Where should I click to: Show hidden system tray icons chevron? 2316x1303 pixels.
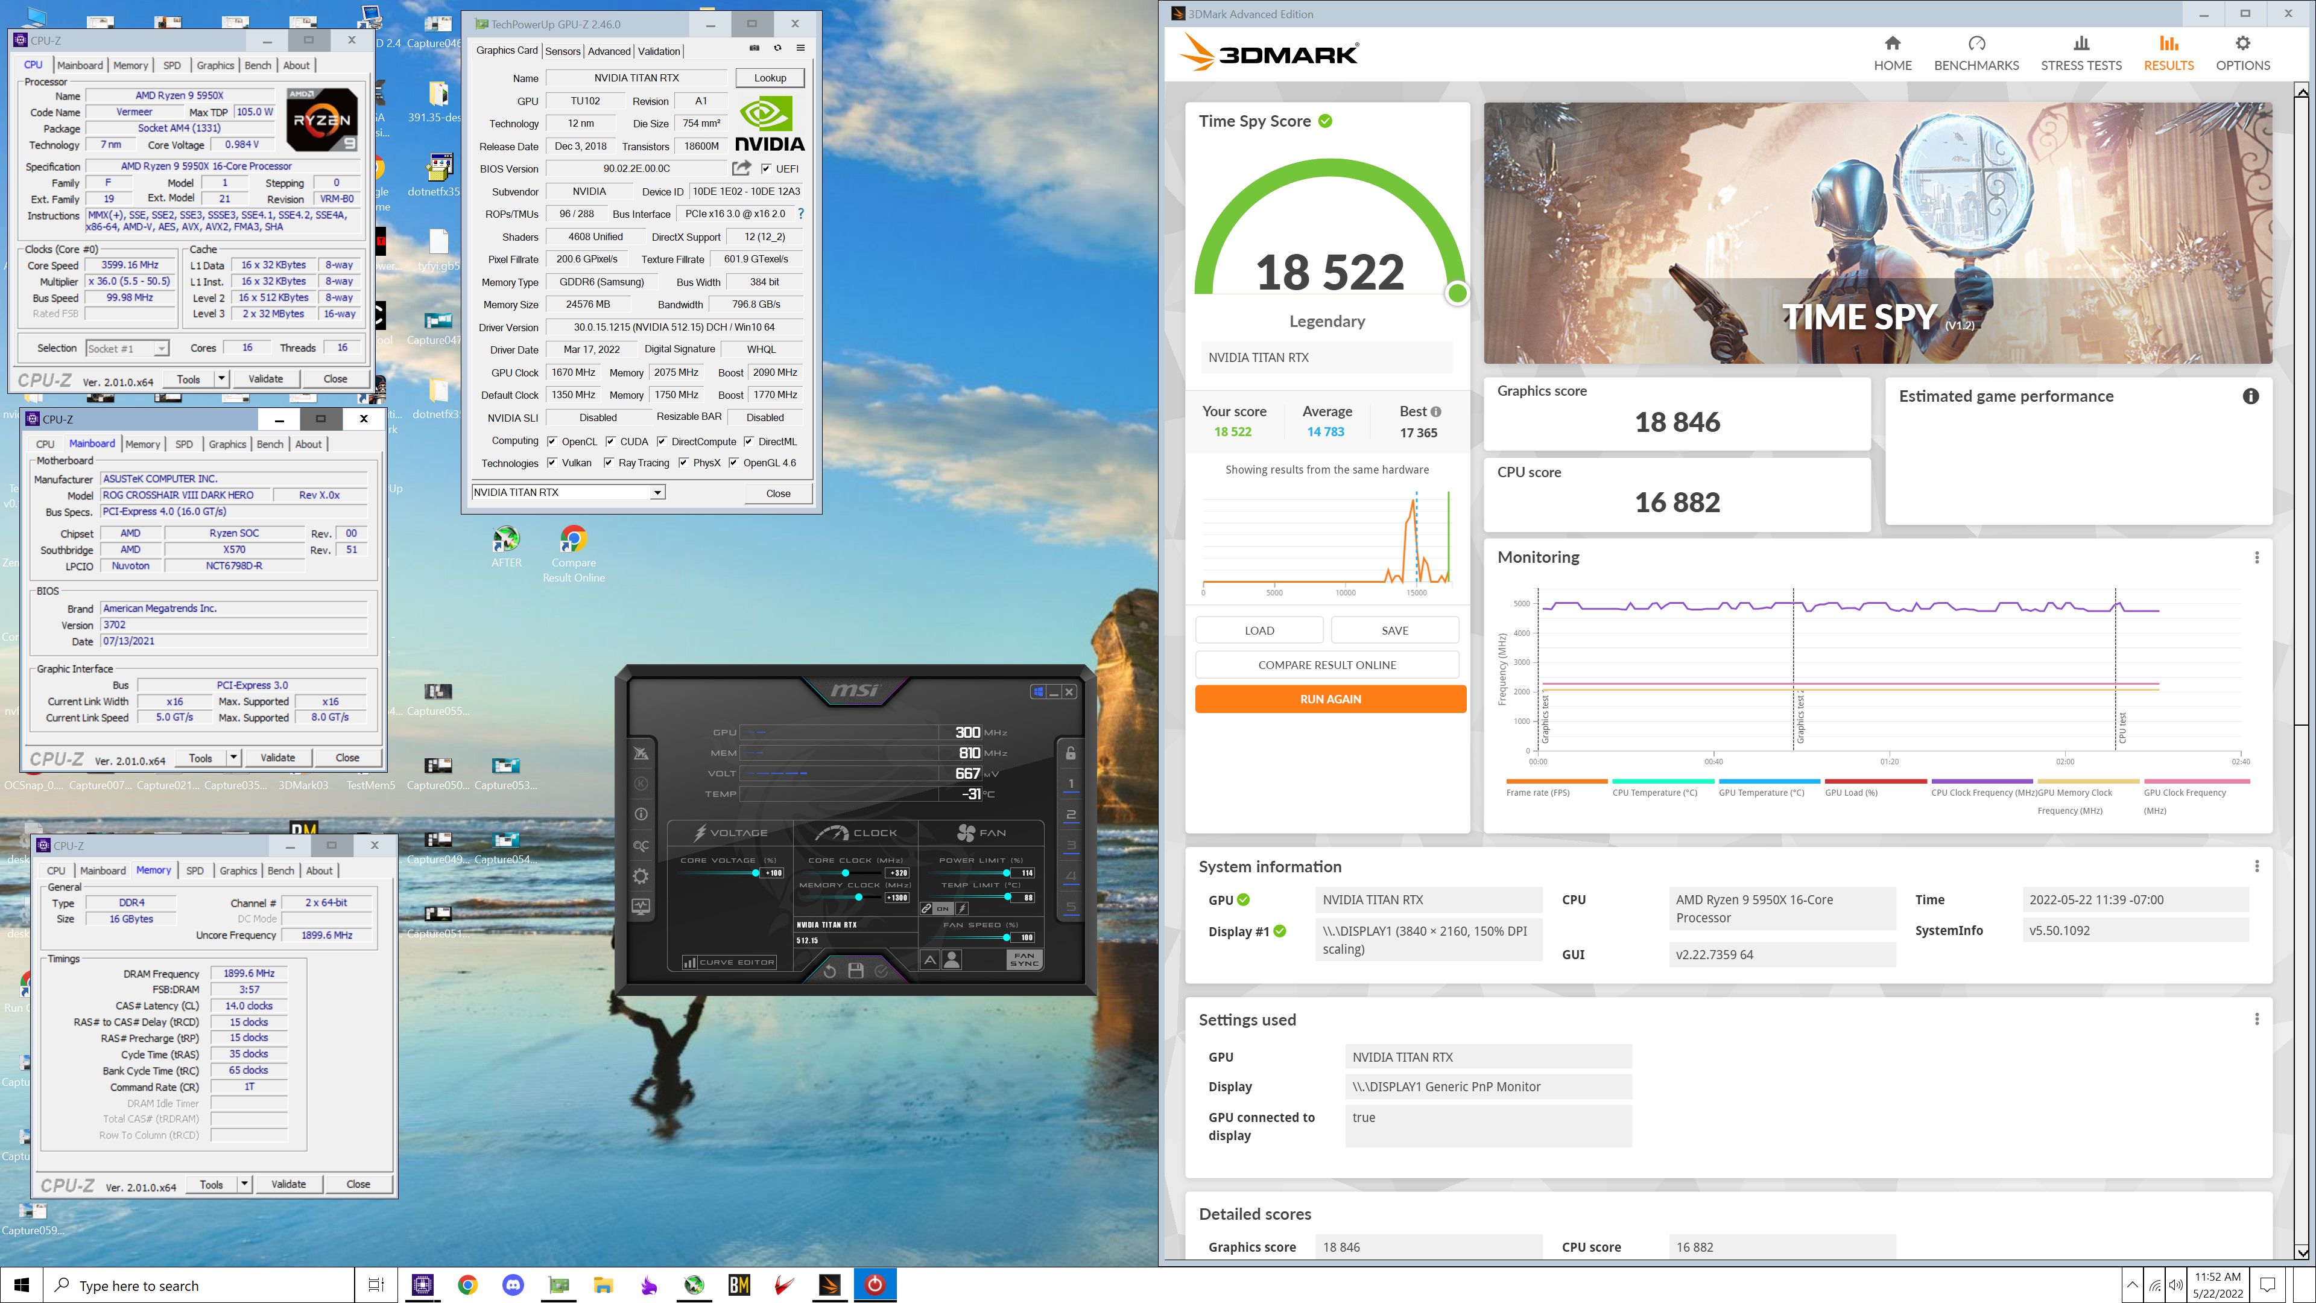2131,1285
